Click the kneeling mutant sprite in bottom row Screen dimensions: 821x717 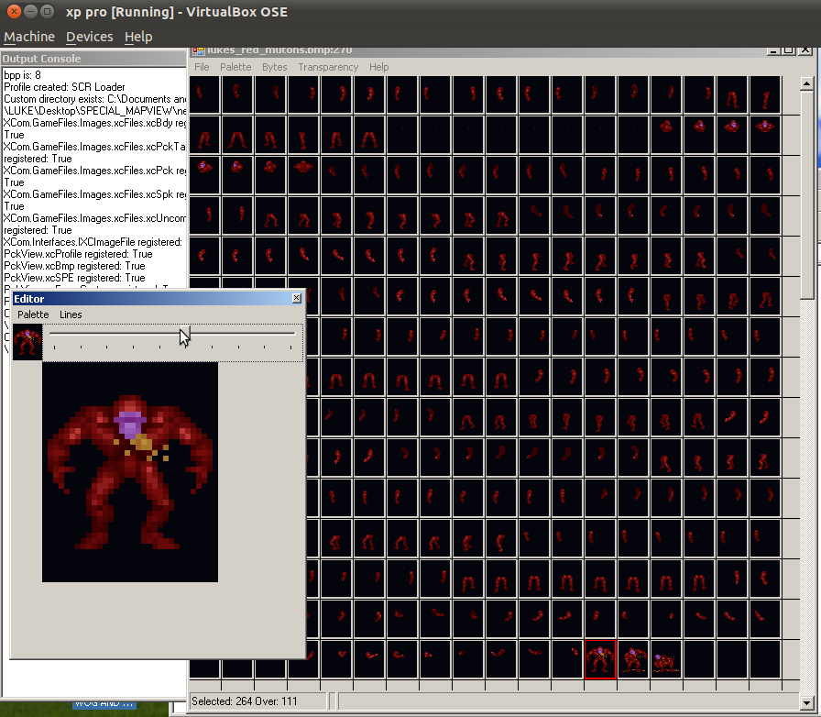pos(666,661)
